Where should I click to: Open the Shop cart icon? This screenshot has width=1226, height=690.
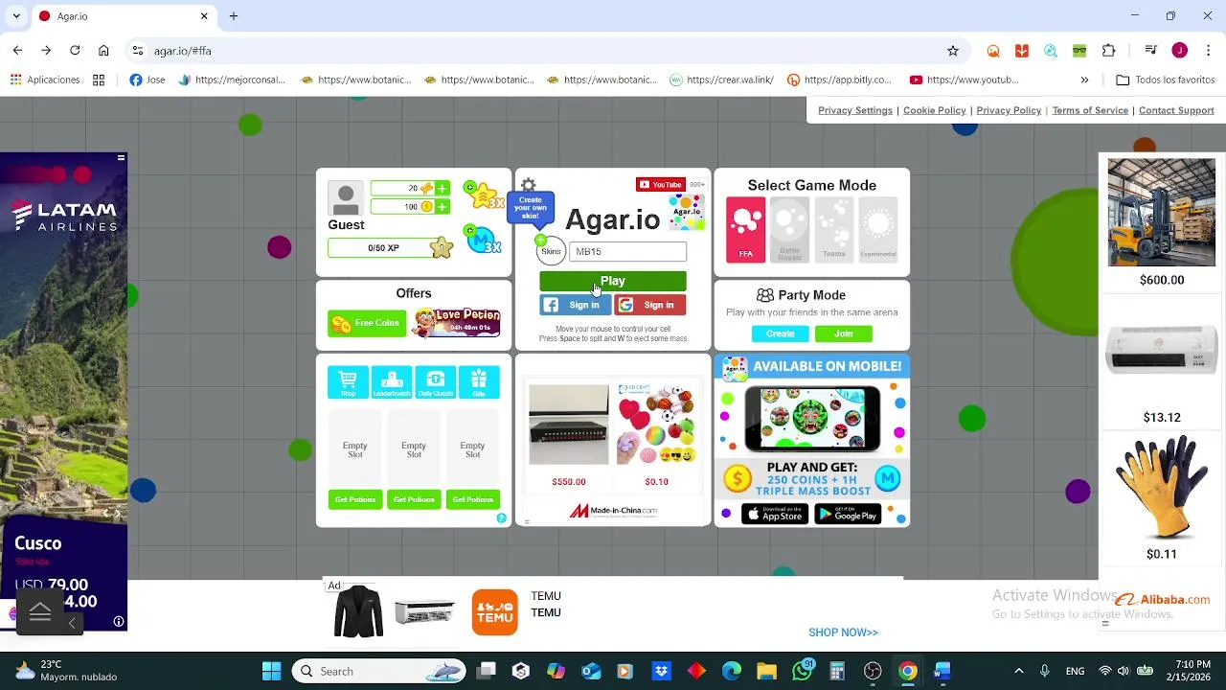pyautogui.click(x=348, y=381)
